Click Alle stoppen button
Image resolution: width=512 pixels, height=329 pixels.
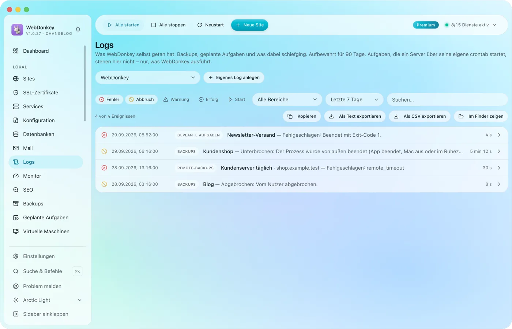[169, 25]
